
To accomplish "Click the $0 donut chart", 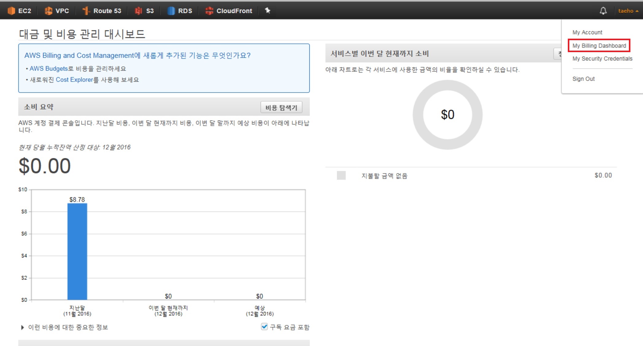I will click(x=447, y=115).
